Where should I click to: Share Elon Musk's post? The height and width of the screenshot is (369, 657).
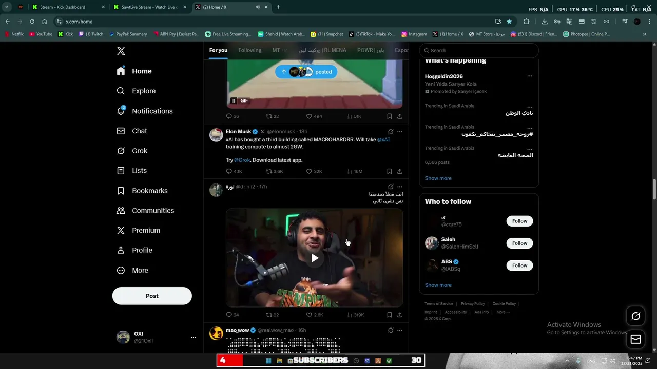point(399,171)
